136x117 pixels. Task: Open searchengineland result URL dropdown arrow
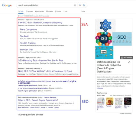43,97
